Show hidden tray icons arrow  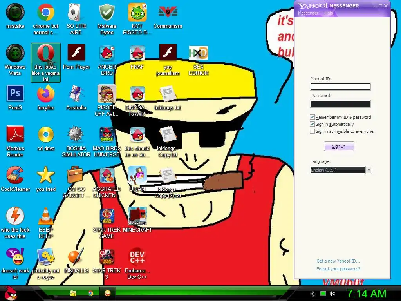coord(313,294)
